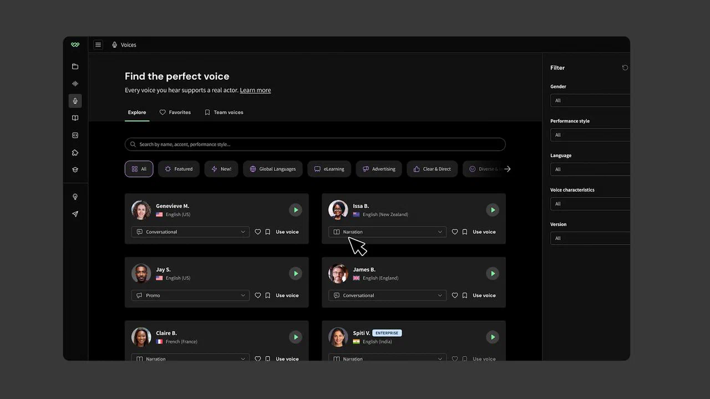Open the hamburger menu in the top bar
This screenshot has height=399, width=710.
tap(98, 45)
